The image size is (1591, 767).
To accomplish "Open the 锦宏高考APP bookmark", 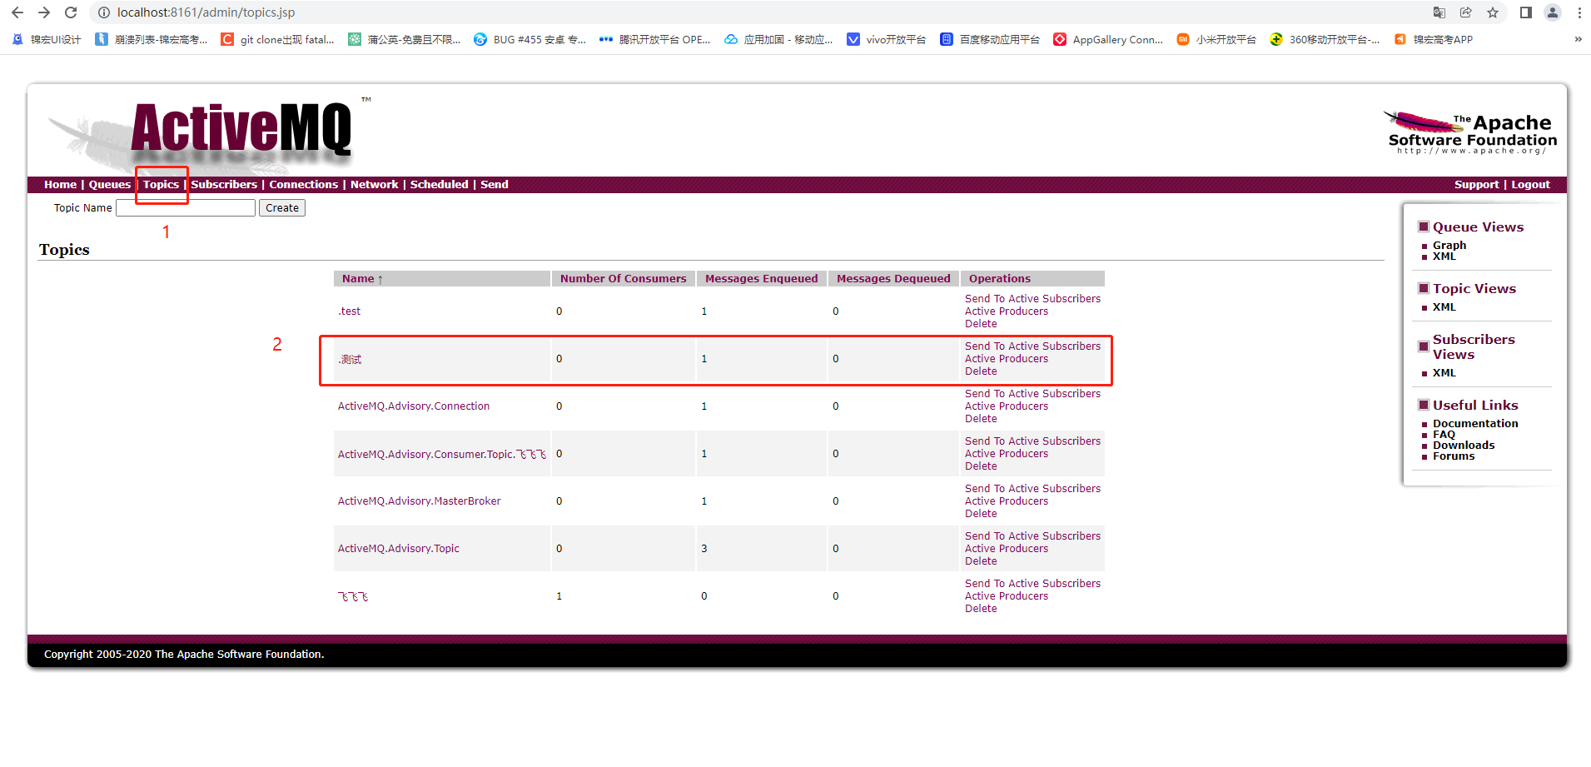I will point(1434,39).
